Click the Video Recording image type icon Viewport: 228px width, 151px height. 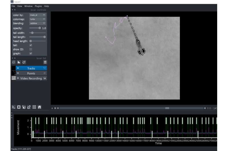[44, 78]
